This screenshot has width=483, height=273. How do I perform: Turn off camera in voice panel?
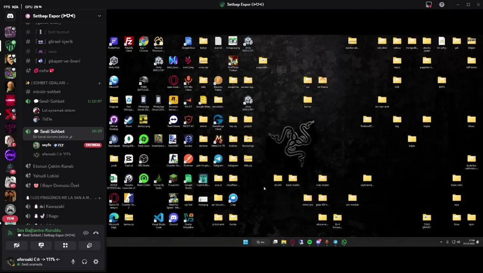17,245
